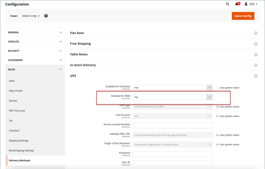Expand the In-Store Delivery section circle icon

(x=256, y=65)
